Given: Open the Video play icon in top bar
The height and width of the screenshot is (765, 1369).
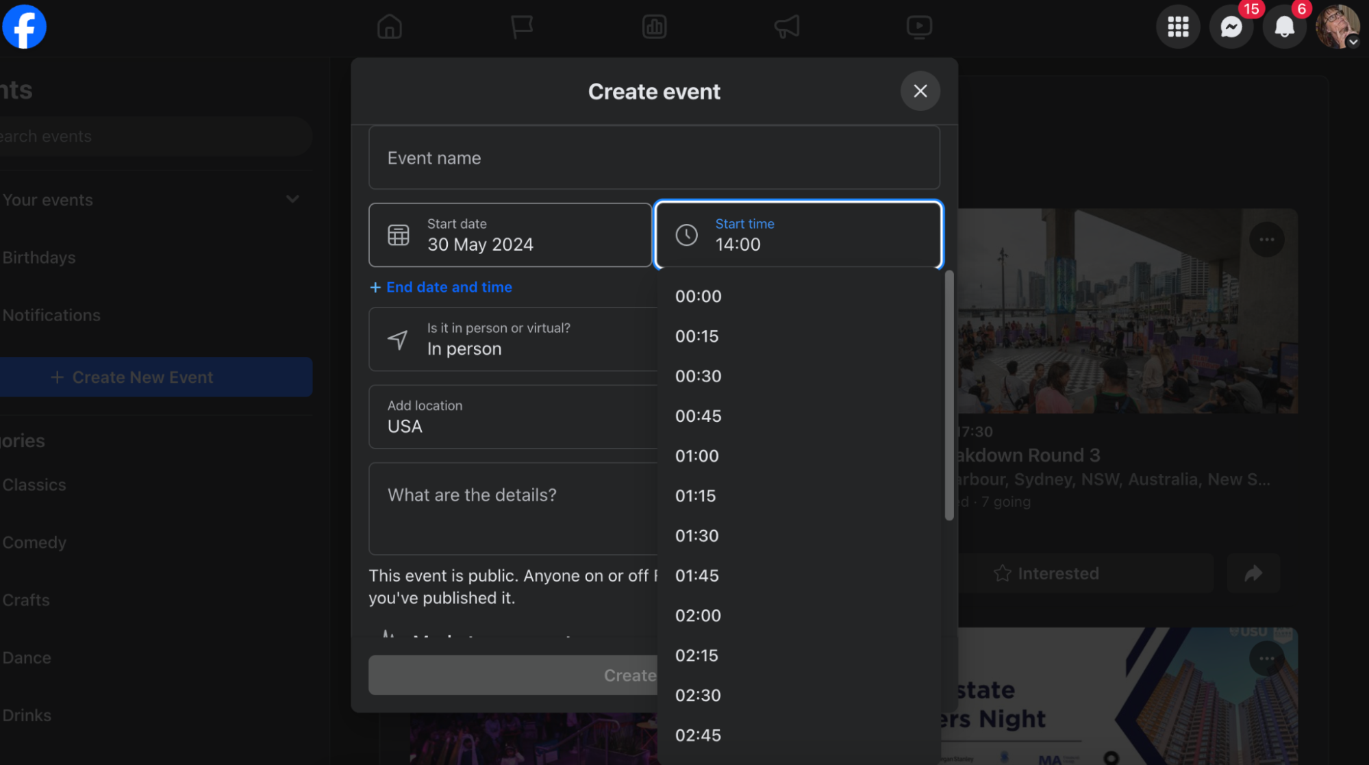Looking at the screenshot, I should pos(918,27).
